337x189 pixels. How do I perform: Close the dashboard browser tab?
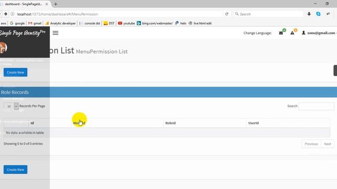click(47, 4)
